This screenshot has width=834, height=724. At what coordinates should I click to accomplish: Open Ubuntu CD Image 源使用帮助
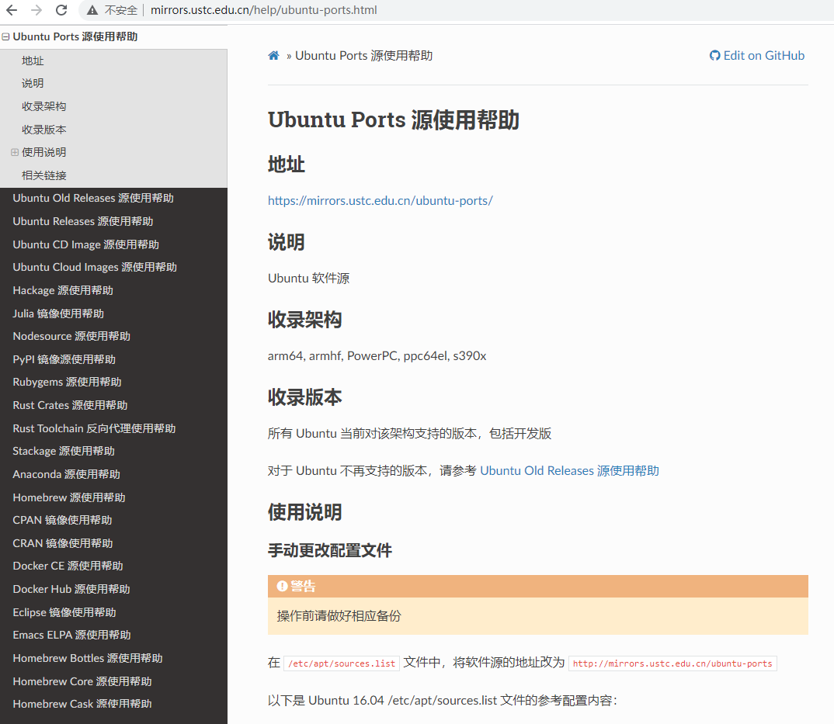pyautogui.click(x=85, y=244)
